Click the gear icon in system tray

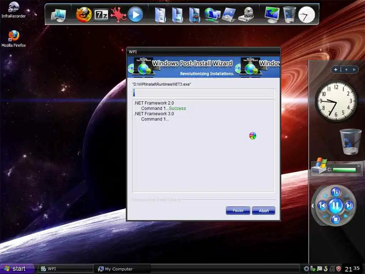click(x=306, y=269)
